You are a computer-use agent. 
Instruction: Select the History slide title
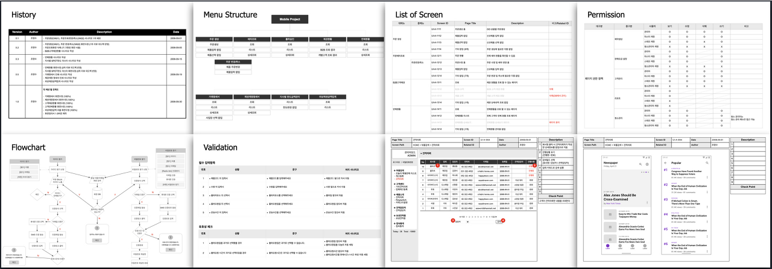click(23, 14)
